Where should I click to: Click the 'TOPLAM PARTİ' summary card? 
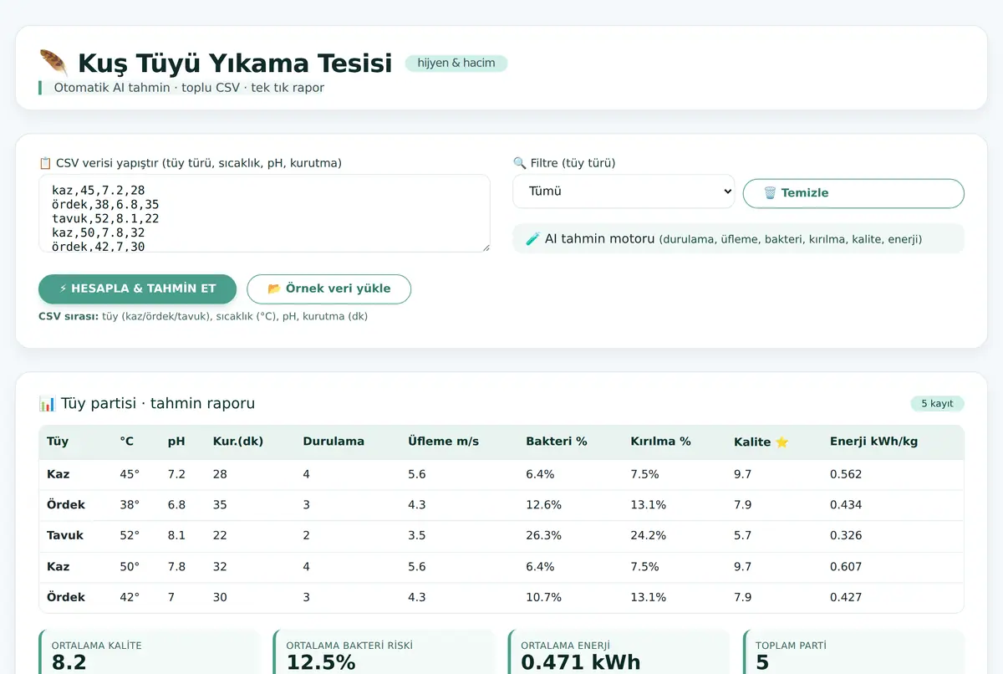coord(853,652)
